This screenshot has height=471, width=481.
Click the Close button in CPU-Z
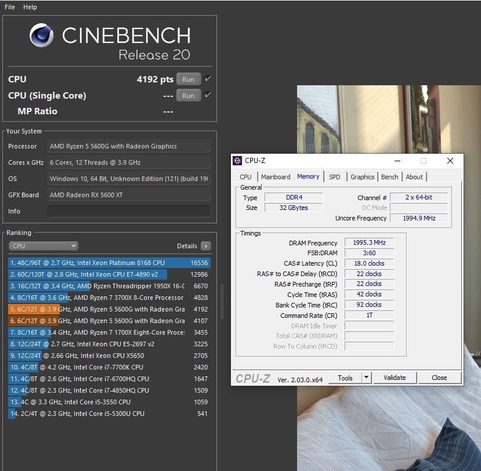tap(439, 378)
